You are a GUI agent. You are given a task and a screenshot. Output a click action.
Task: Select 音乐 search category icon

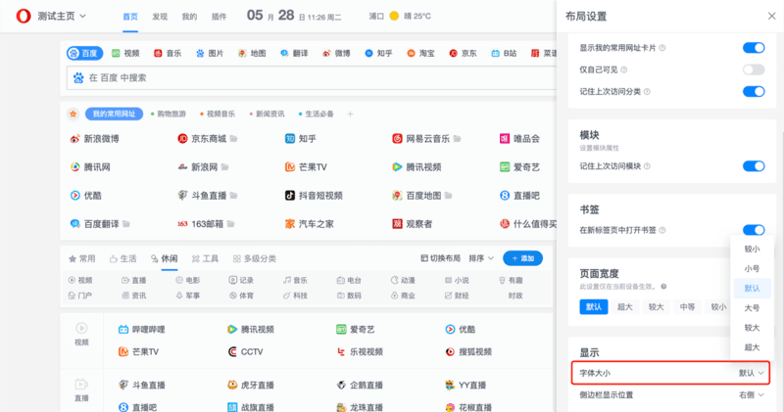[x=158, y=53]
